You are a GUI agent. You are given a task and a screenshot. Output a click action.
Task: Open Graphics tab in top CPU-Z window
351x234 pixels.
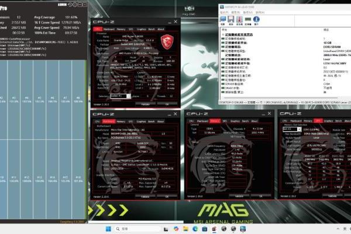pyautogui.click(x=141, y=29)
